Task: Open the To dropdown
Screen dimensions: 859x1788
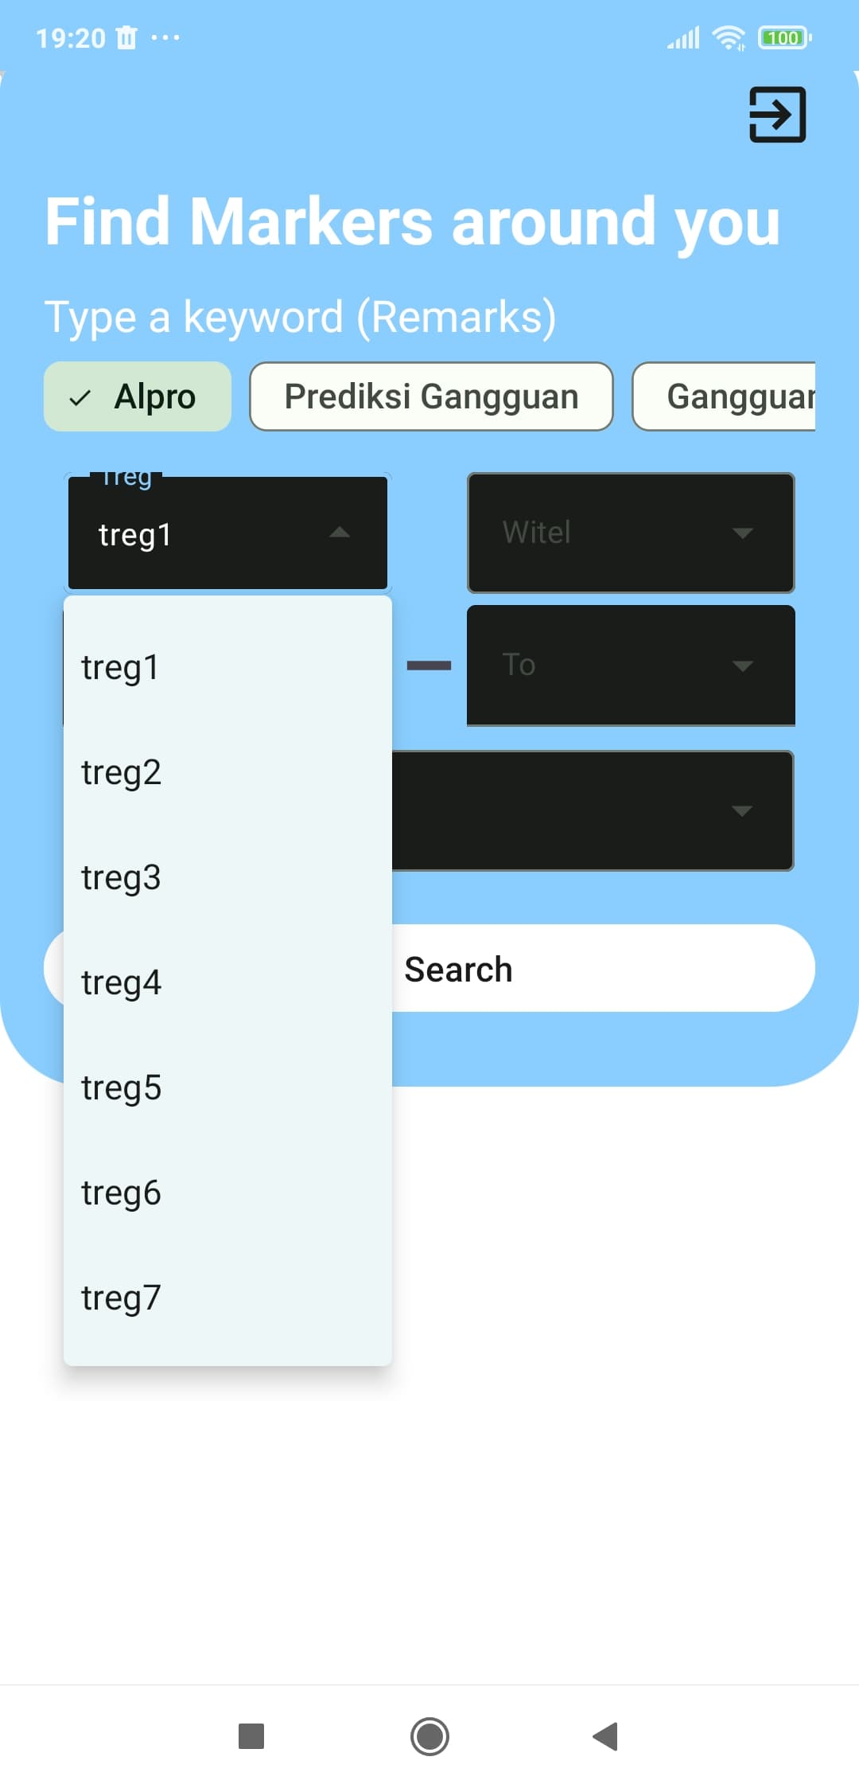Action: pos(631,666)
